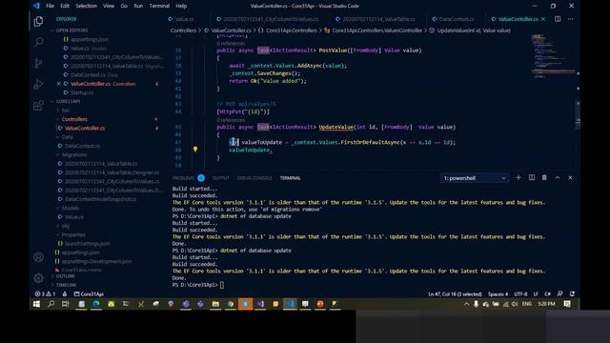Split the editor to the right
This screenshot has height=343, width=610.
558,19
